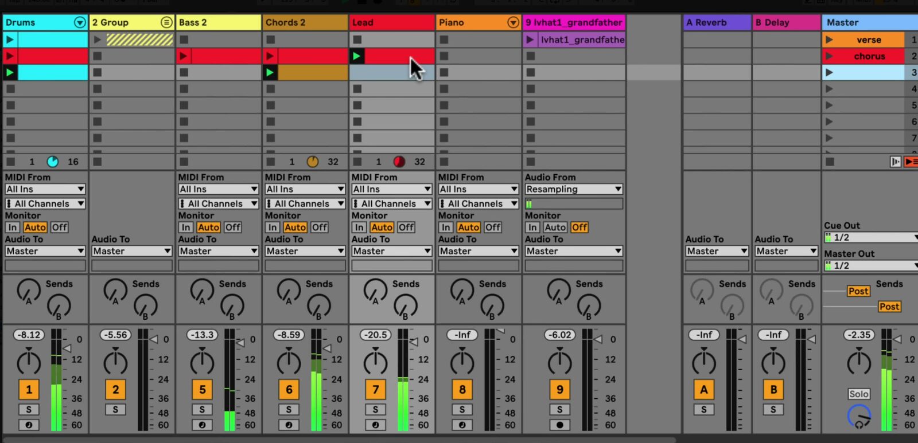Set Bass 2 monitor to Off

coord(232,228)
